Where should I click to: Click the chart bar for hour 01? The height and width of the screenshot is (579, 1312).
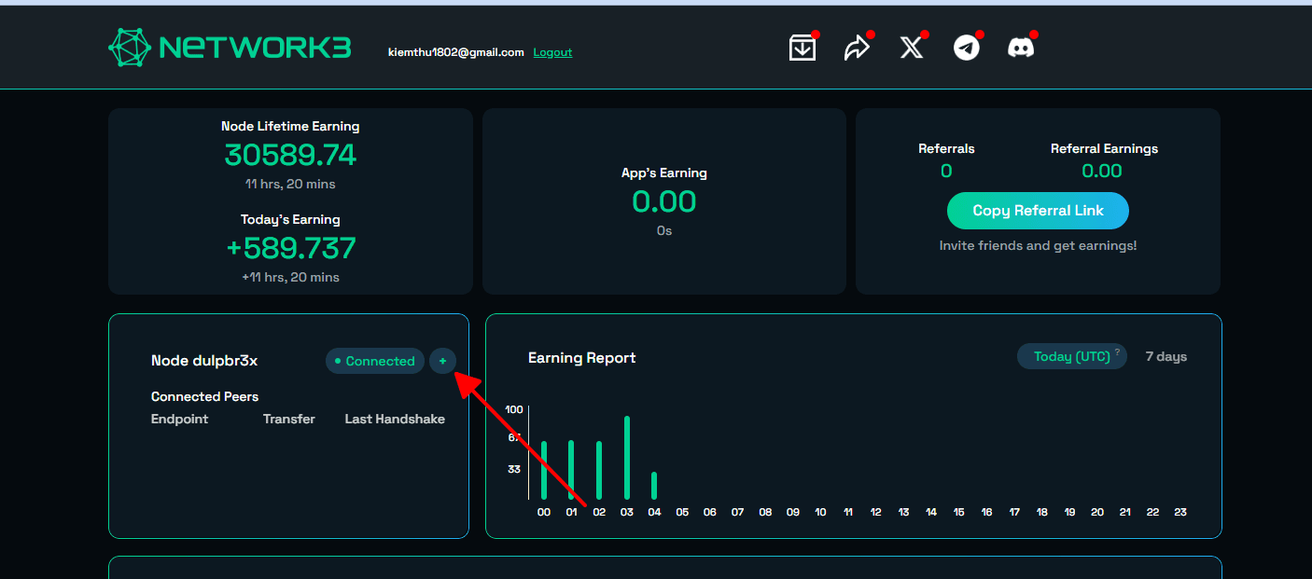click(571, 470)
